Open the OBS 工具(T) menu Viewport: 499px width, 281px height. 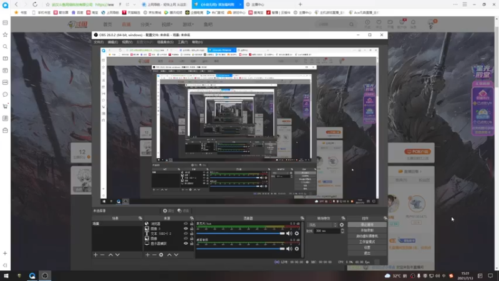(183, 42)
